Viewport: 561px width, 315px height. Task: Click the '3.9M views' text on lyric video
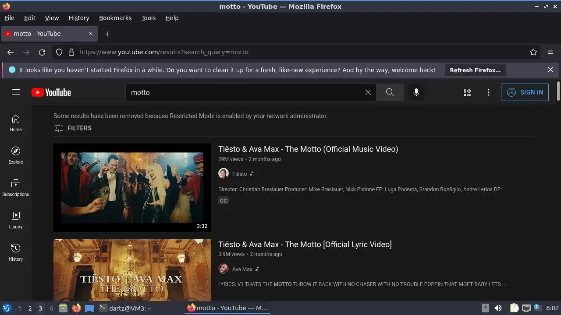coord(231,254)
